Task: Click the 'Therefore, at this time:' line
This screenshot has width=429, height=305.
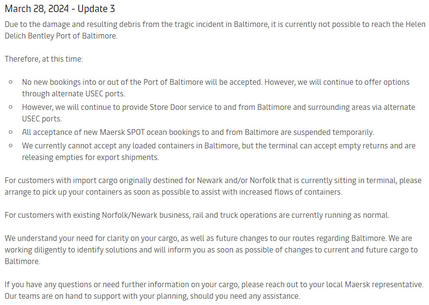Action: (x=44, y=59)
